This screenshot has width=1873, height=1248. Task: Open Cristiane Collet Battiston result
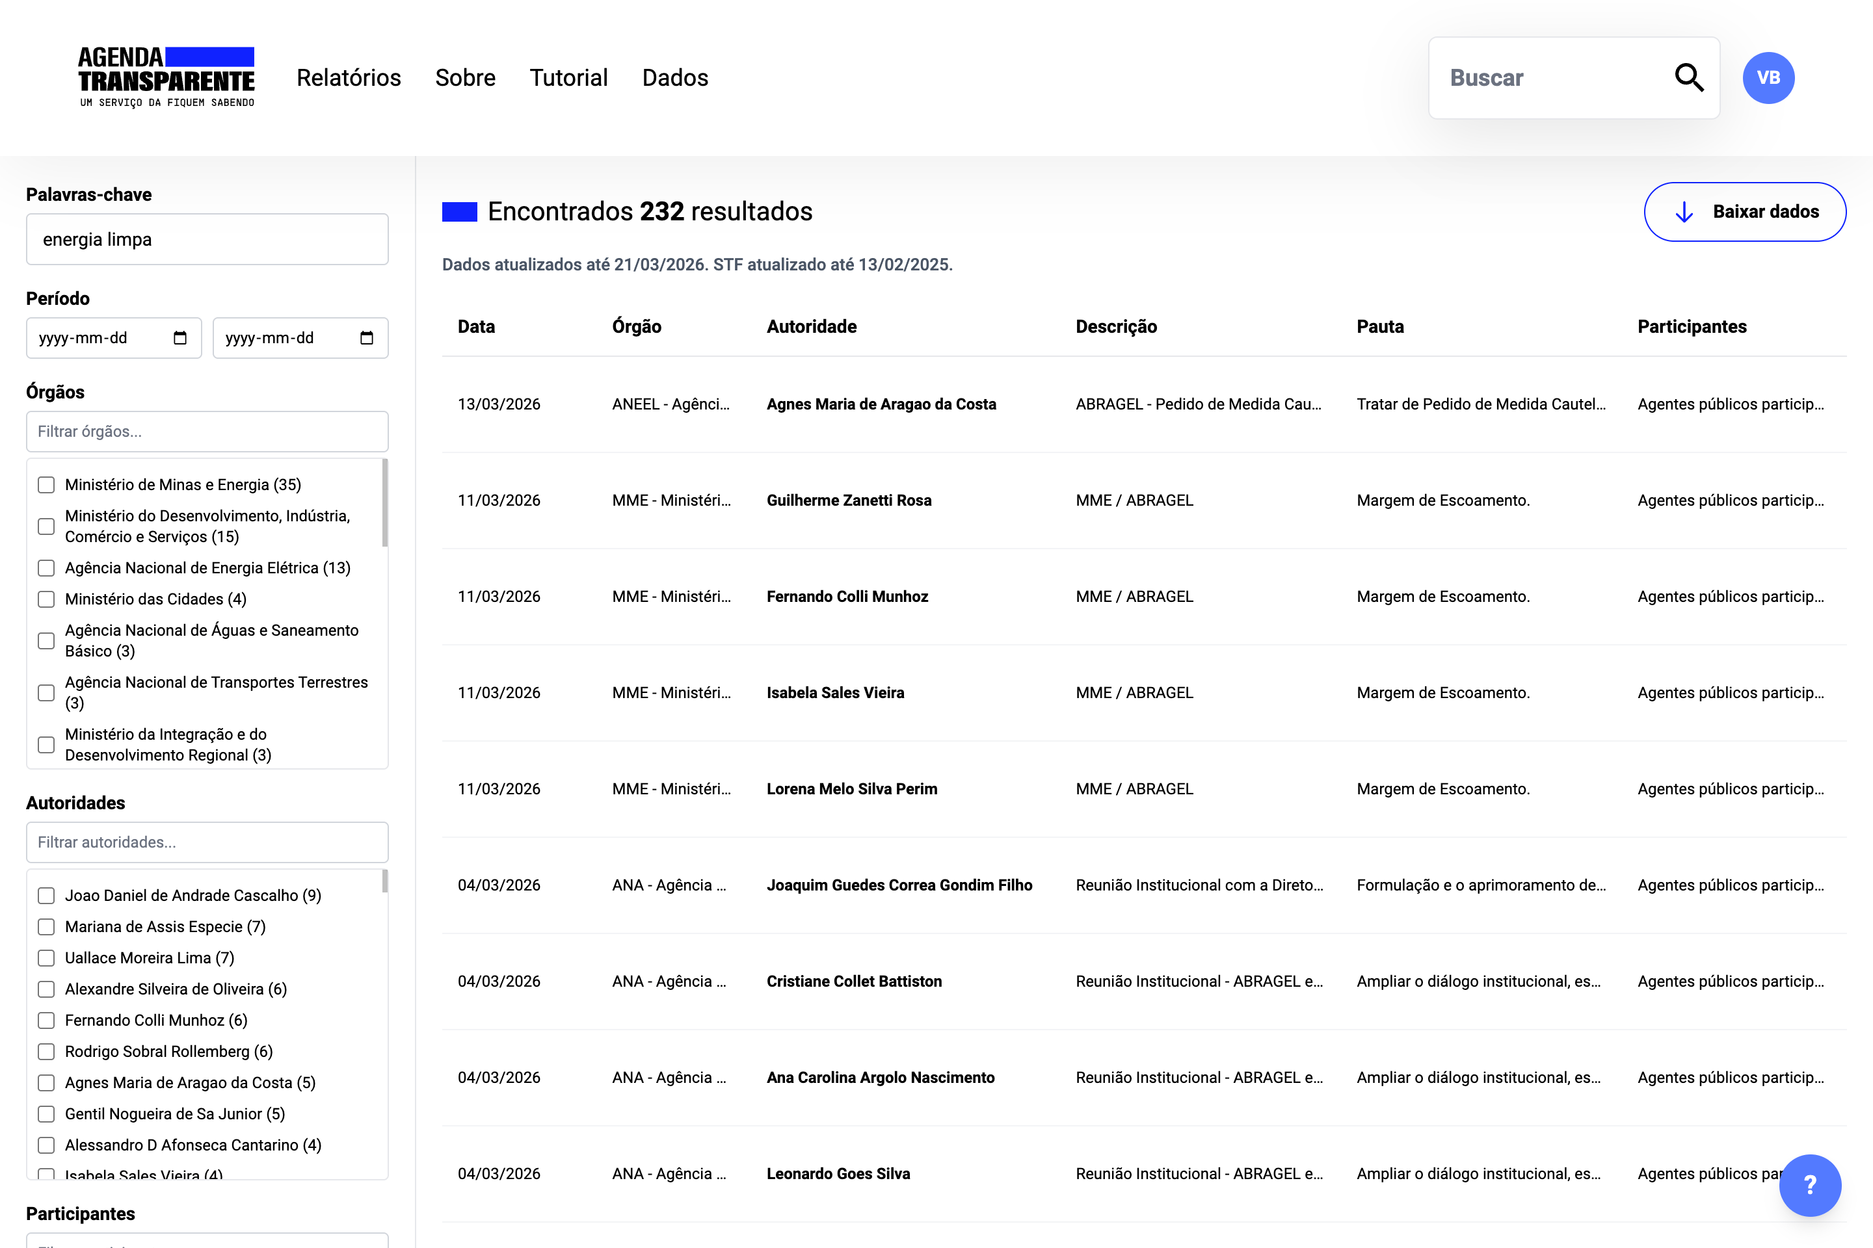[1143, 982]
